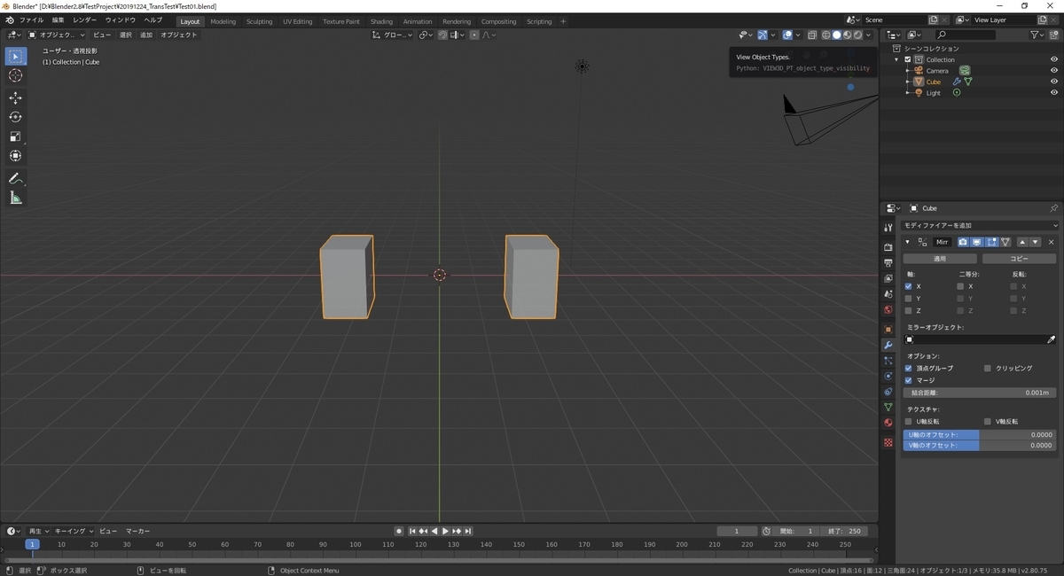Screen dimensions: 1064x576
Task: Open the 再生 playback dropdown
Action: [x=39, y=531]
